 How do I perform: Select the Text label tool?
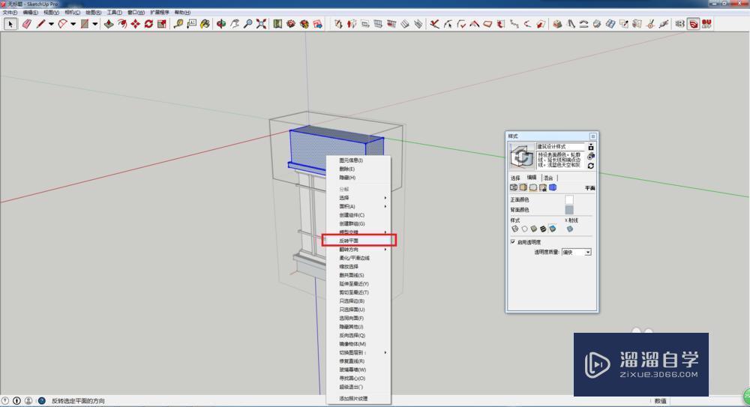[192, 23]
